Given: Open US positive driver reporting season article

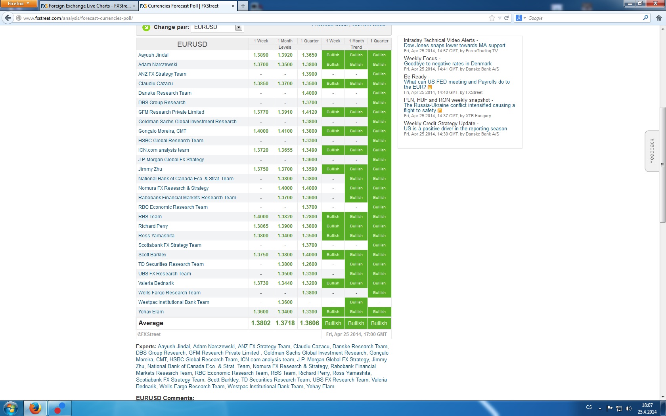Looking at the screenshot, I should point(455,129).
